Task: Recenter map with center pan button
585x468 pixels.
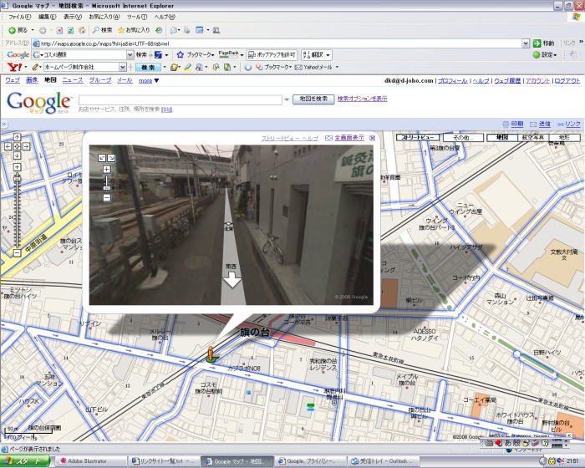Action: pyautogui.click(x=18, y=146)
